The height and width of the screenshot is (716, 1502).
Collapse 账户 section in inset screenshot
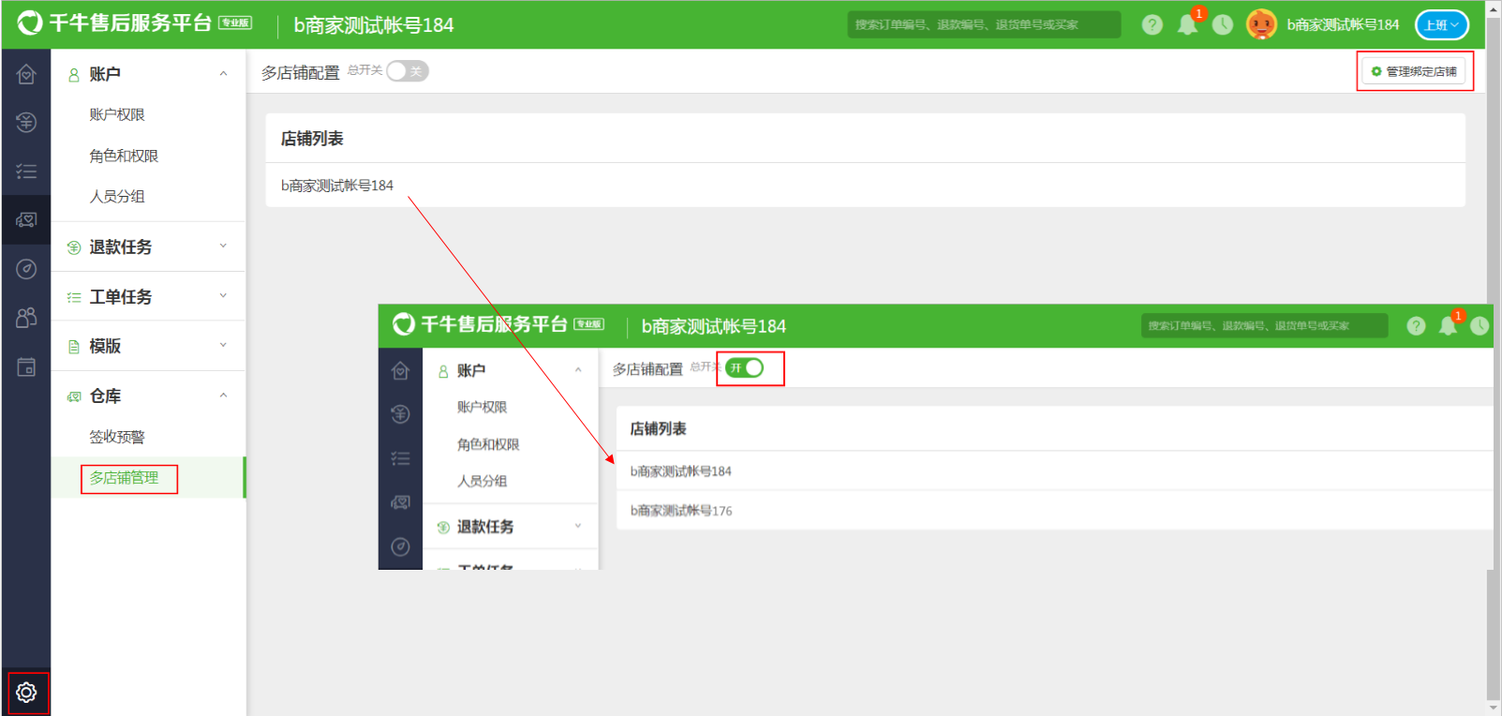(578, 370)
